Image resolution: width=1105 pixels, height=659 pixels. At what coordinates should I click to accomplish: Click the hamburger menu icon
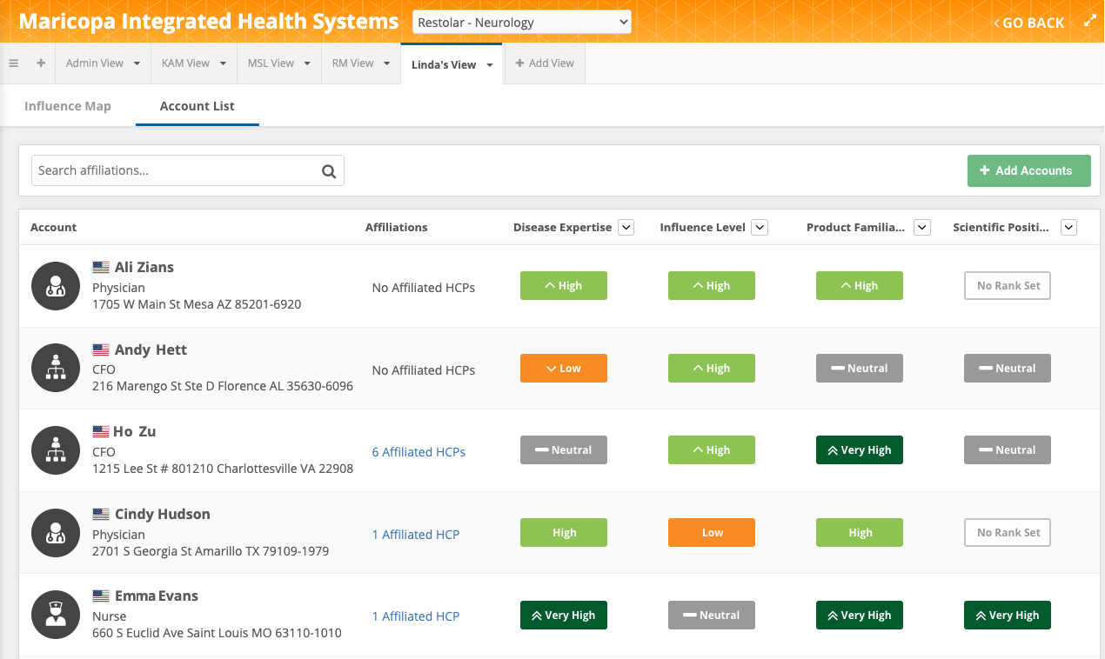pyautogui.click(x=14, y=63)
